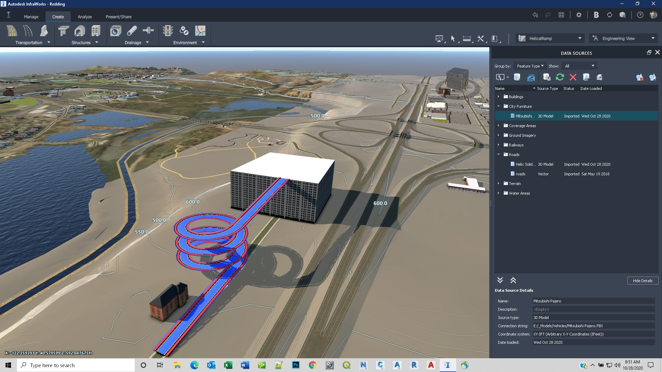Open the application options gear icon
662x372 pixels.
(x=579, y=15)
